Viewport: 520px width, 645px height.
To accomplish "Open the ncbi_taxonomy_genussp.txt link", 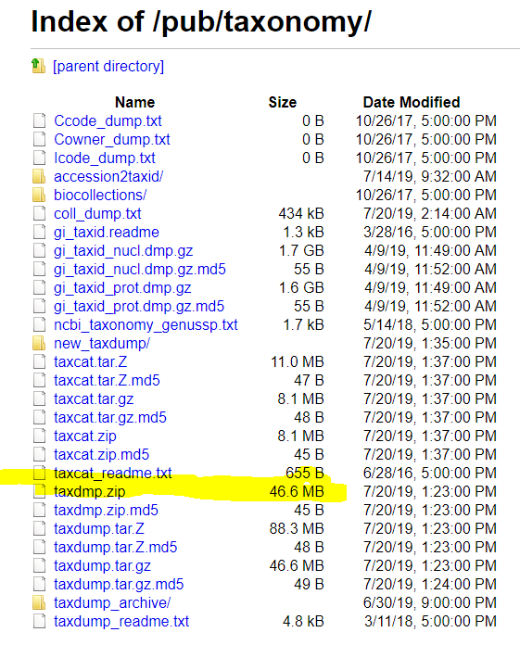I will pos(146,325).
